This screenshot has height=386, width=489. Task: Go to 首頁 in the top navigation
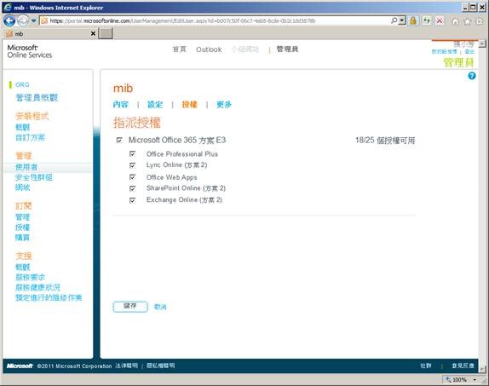click(x=179, y=49)
